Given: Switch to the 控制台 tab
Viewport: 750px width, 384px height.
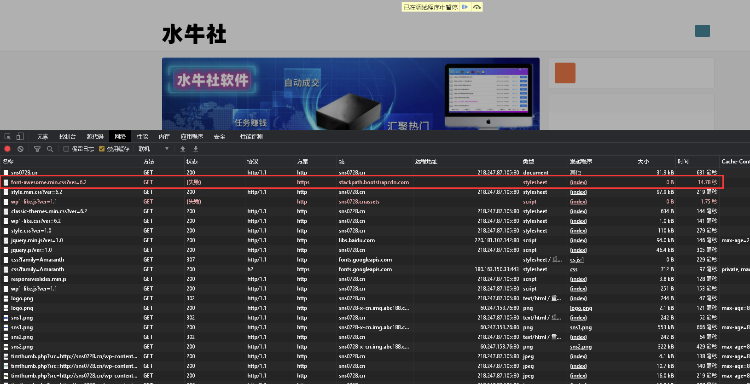Looking at the screenshot, I should pyautogui.click(x=67, y=137).
